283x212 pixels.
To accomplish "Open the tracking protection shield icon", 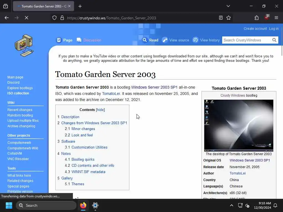I will point(54,18).
